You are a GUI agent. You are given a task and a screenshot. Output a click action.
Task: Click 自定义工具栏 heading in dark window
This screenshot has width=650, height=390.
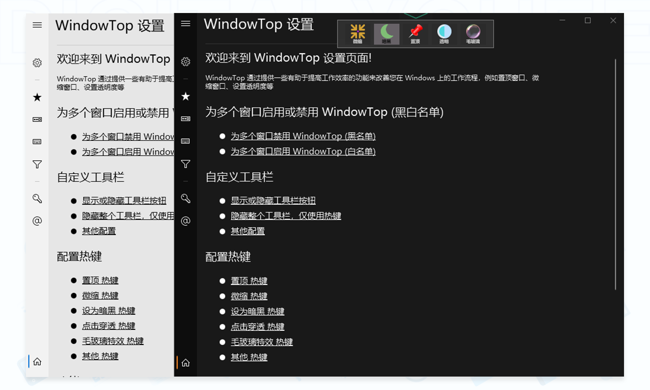tap(239, 177)
